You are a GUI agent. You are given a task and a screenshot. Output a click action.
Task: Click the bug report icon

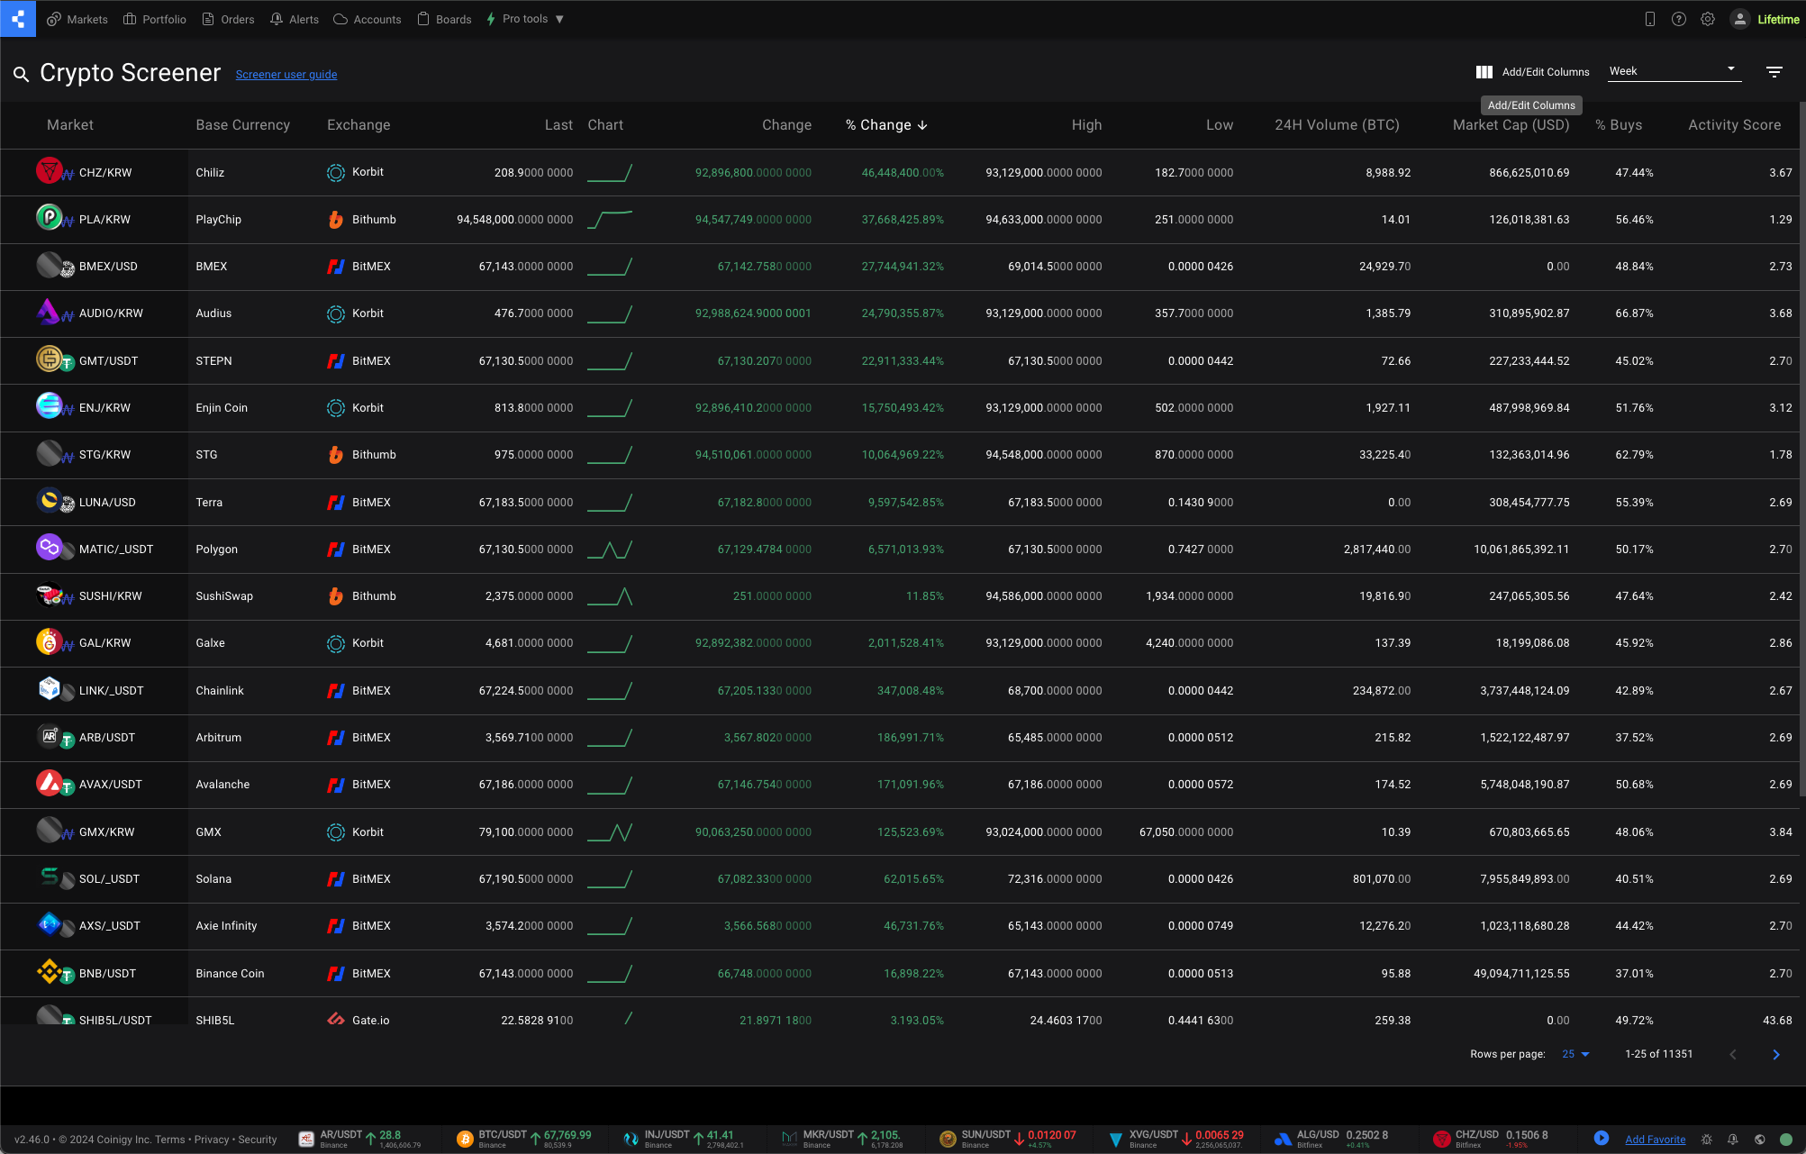pos(1706,1140)
